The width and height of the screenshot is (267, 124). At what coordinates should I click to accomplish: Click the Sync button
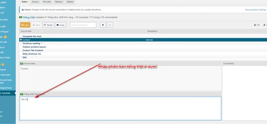(36, 25)
